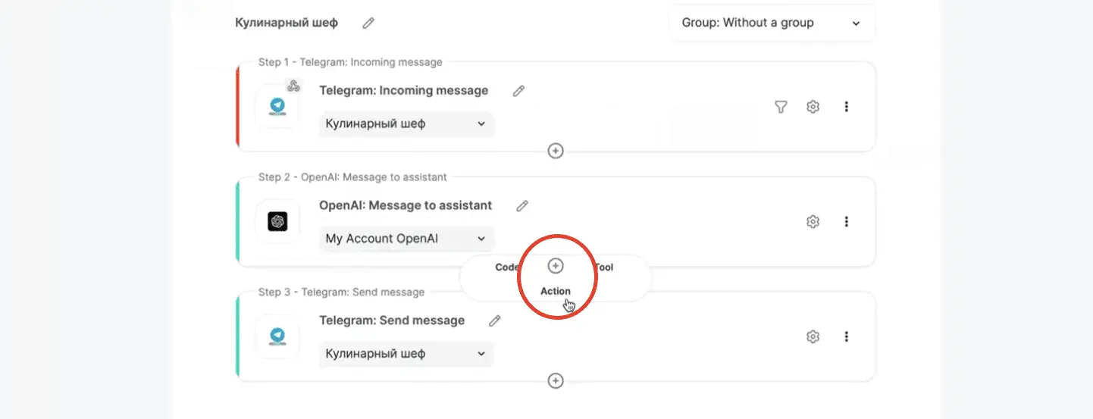The width and height of the screenshot is (1093, 419).
Task: Click the Step 2 - OpenAI: Message to assistant label
Action: tap(352, 177)
